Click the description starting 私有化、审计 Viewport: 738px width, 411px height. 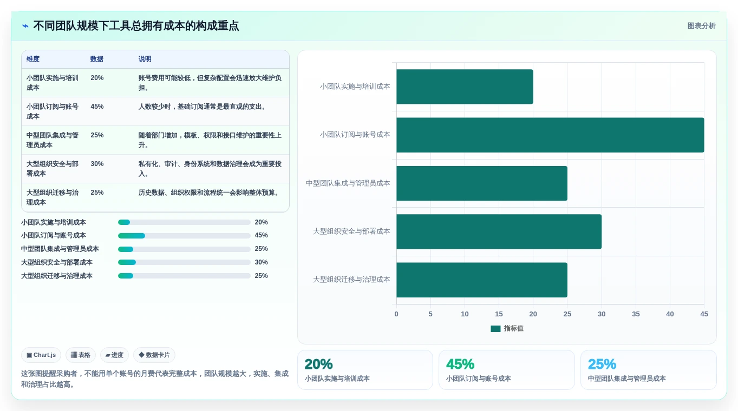pos(210,169)
